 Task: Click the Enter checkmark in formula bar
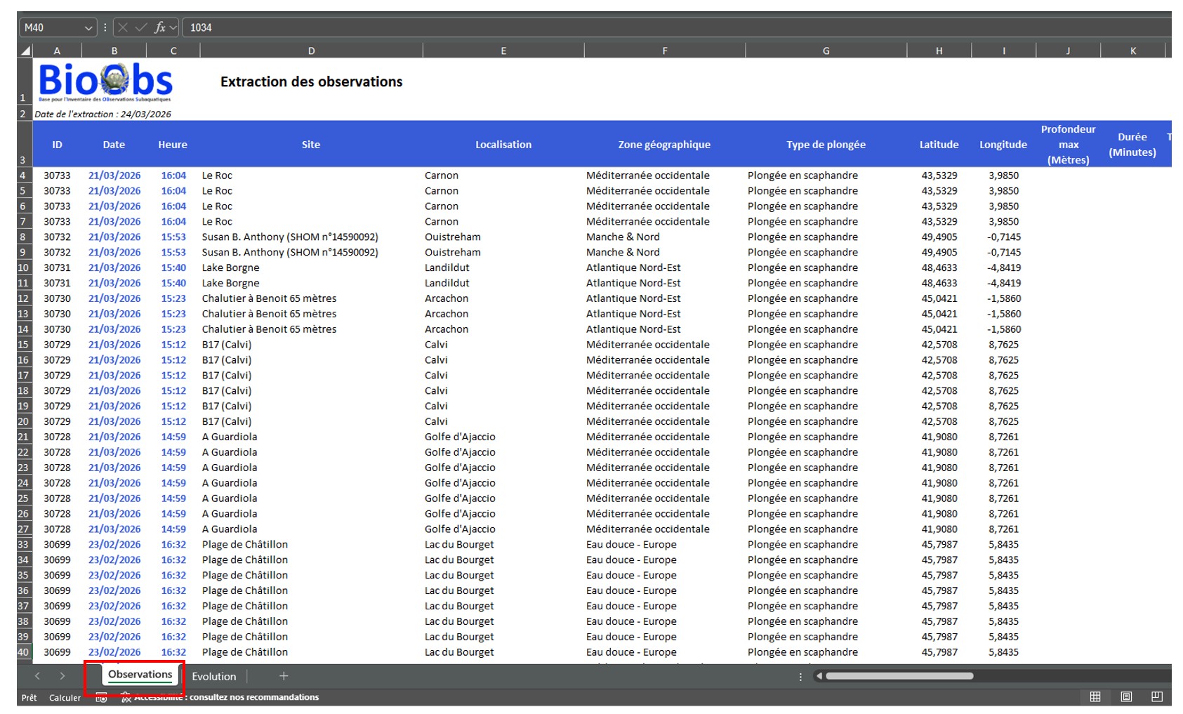[141, 27]
